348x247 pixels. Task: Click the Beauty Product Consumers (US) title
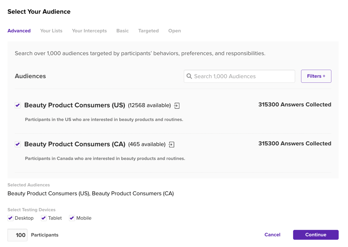(75, 105)
